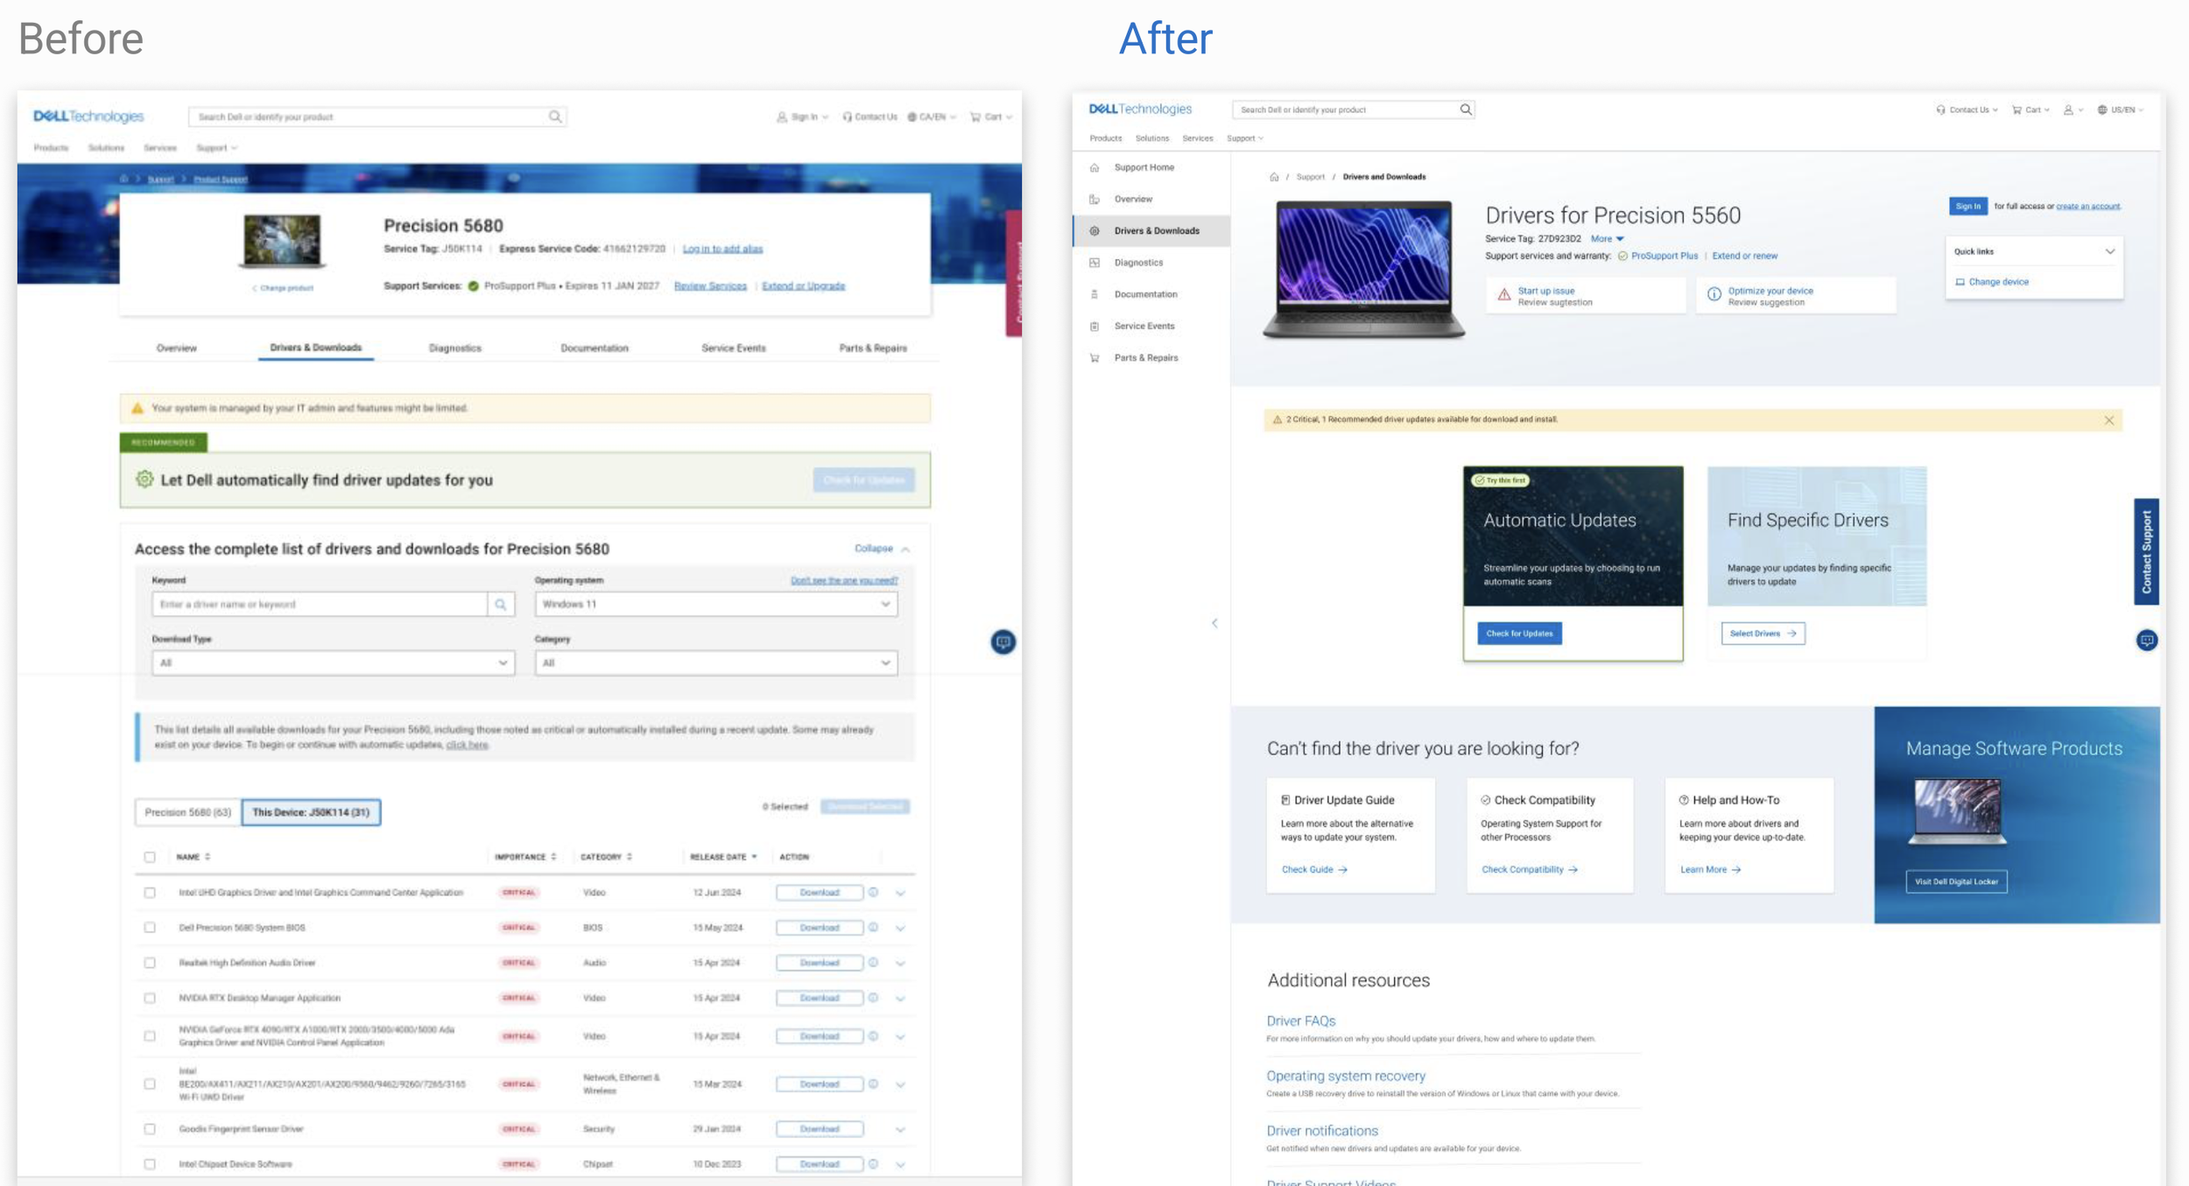
Task: Sort the driver table by the NAME column
Action: coord(194,857)
